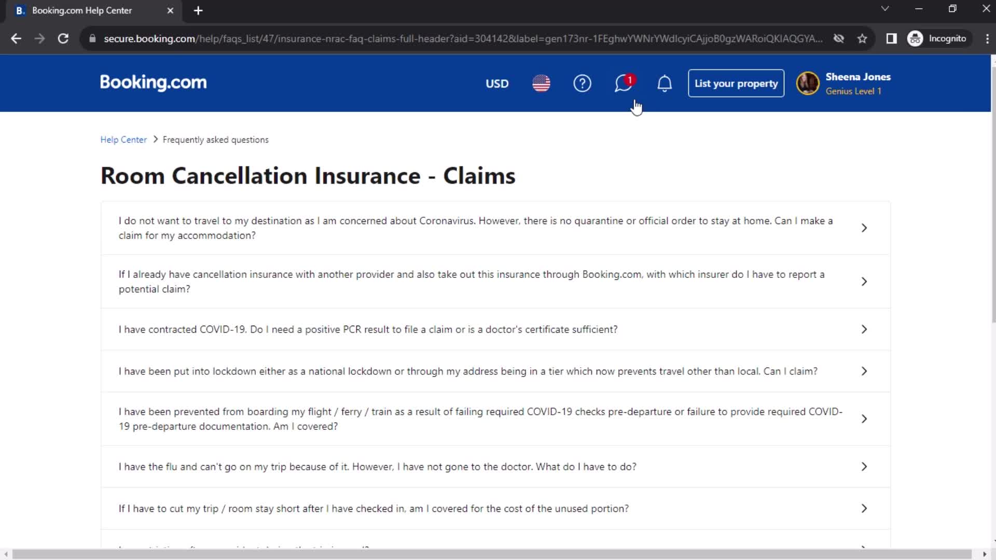Go back using browser back arrow

point(16,38)
